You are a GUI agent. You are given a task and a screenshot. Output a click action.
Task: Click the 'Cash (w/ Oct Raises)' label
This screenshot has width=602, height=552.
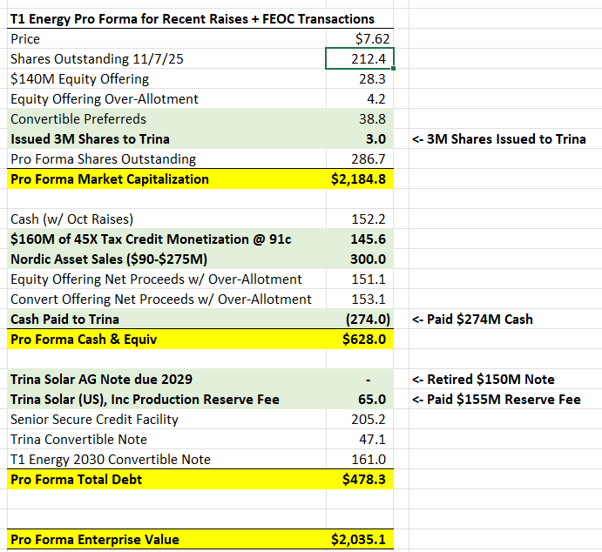[71, 219]
